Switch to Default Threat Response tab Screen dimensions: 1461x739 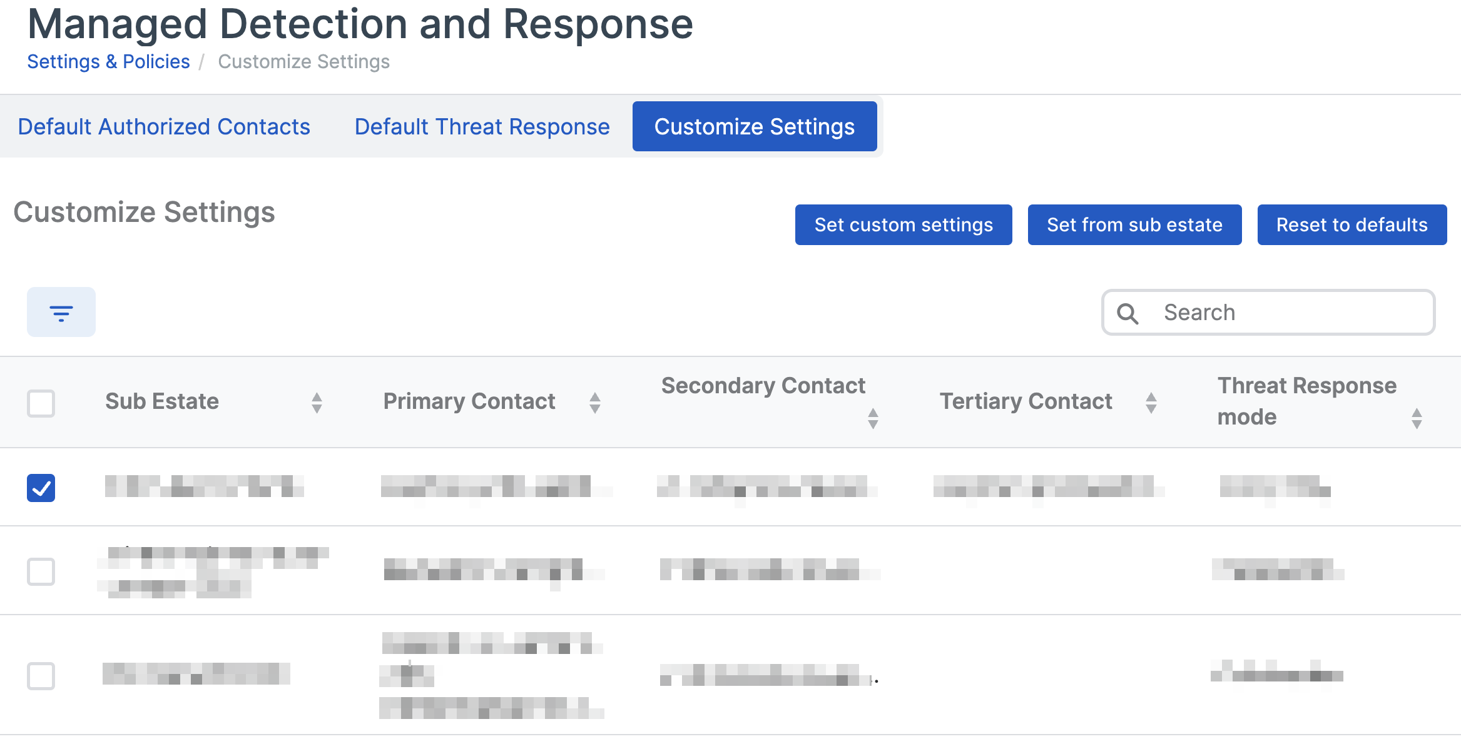pyautogui.click(x=482, y=126)
